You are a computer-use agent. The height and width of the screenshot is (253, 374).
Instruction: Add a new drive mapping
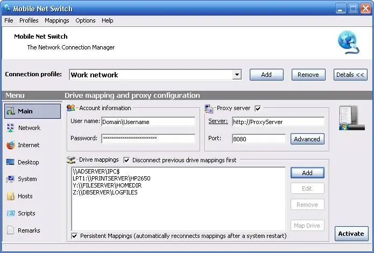tap(307, 173)
